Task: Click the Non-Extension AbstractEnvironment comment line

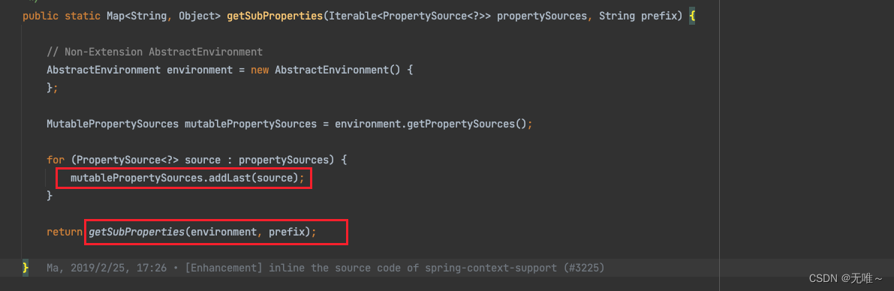Action: tap(155, 52)
